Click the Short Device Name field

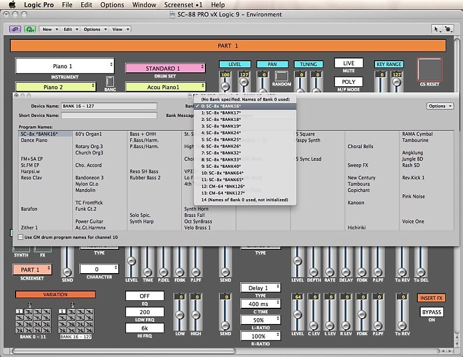click(x=109, y=116)
